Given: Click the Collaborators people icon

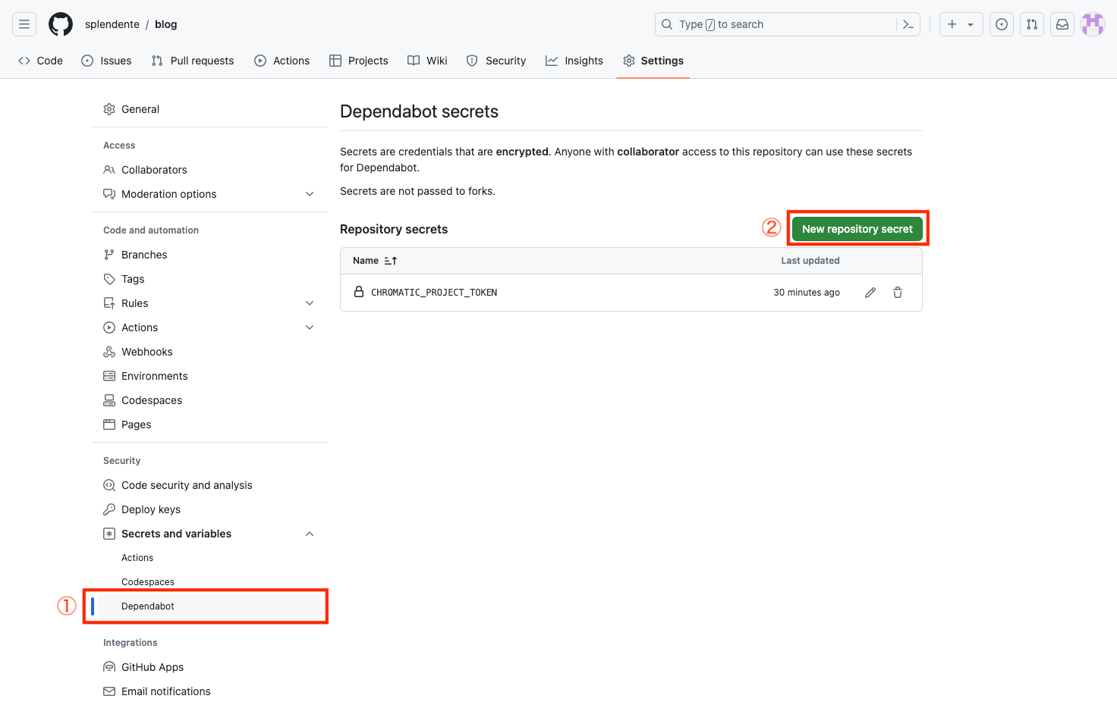Looking at the screenshot, I should pos(109,170).
